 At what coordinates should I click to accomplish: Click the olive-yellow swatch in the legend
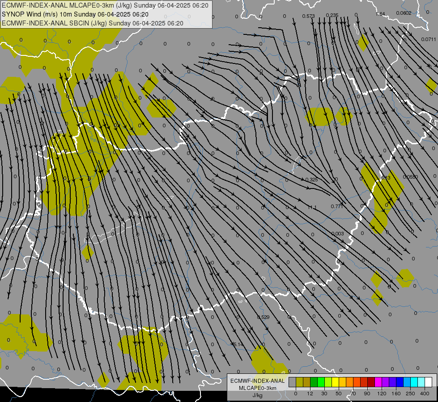(x=300, y=382)
